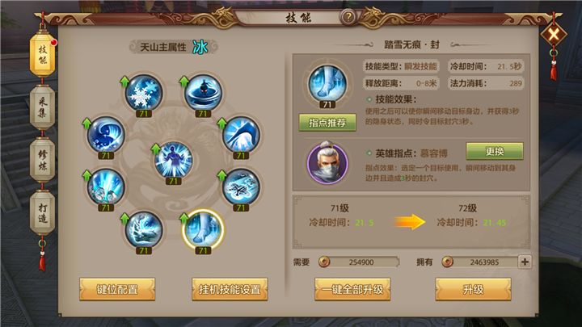Select the snowflake ice skill icon
The image size is (582, 327).
pyautogui.click(x=144, y=93)
